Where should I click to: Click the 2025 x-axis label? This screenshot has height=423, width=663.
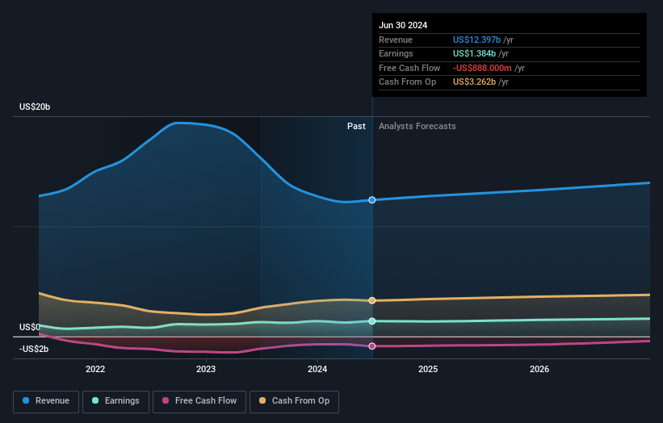pos(428,369)
